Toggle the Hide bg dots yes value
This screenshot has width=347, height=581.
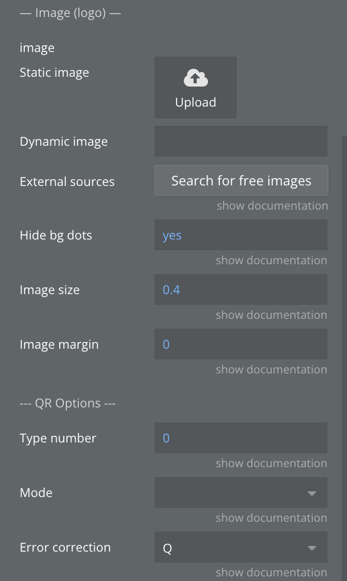point(172,235)
